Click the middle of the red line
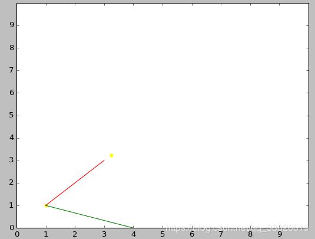Viewport: 315px width, 239px height. (75, 183)
